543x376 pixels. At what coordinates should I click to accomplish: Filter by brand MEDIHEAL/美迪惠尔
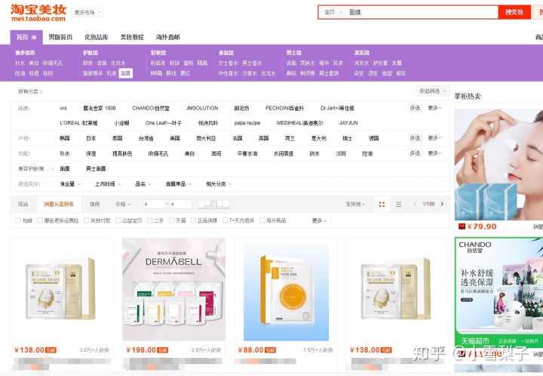300,123
